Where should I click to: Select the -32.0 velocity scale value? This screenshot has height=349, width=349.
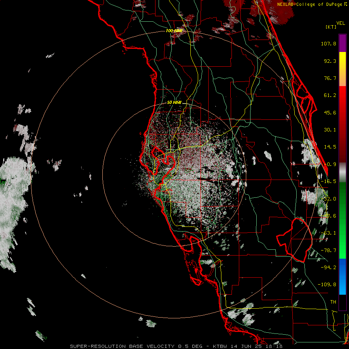[328, 199]
